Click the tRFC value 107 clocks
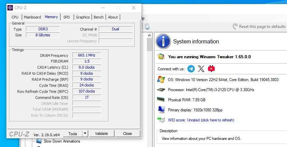287x147 pixels. [x=87, y=91]
